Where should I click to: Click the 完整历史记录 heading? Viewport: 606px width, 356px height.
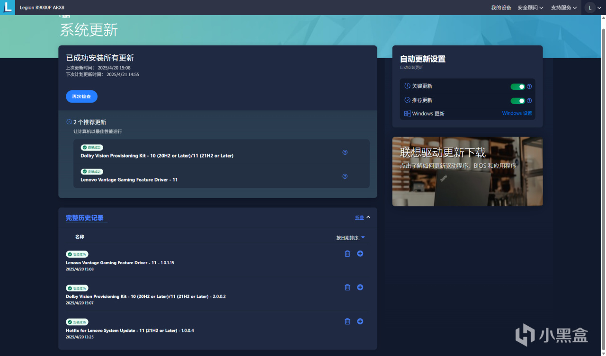click(x=85, y=218)
